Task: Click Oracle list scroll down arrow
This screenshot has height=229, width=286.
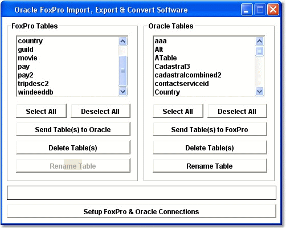Action: [x=259, y=92]
